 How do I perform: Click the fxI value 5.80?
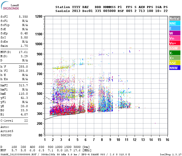24,37
